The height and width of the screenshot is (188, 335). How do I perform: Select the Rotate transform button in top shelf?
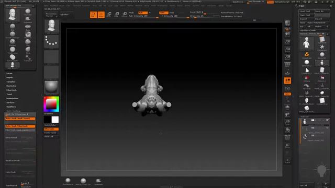pyautogui.click(x=125, y=15)
